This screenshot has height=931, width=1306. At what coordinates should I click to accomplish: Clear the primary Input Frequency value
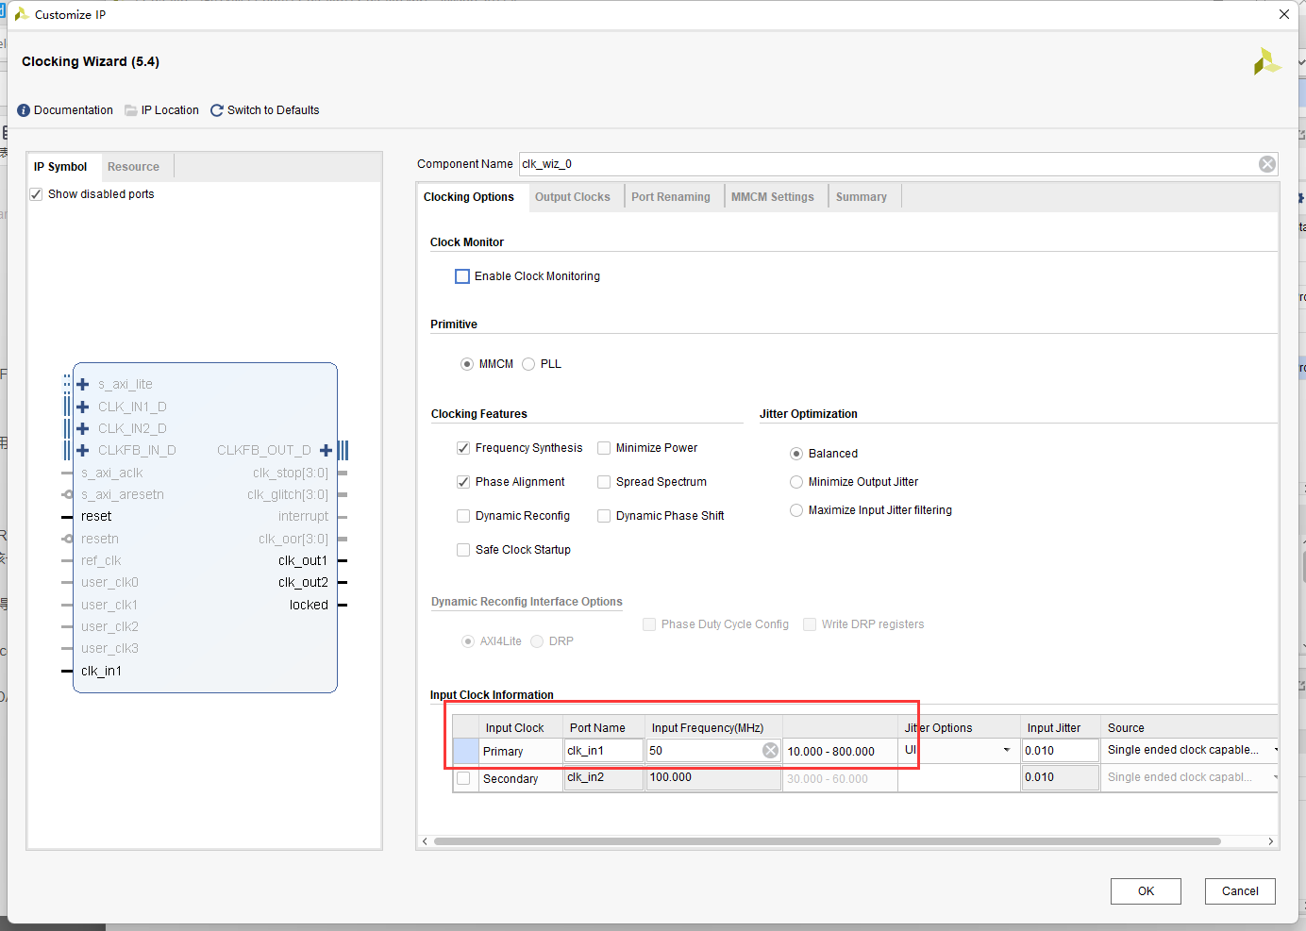pos(771,751)
